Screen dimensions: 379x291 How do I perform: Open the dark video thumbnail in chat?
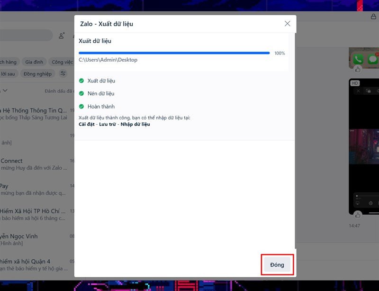(x=364, y=146)
